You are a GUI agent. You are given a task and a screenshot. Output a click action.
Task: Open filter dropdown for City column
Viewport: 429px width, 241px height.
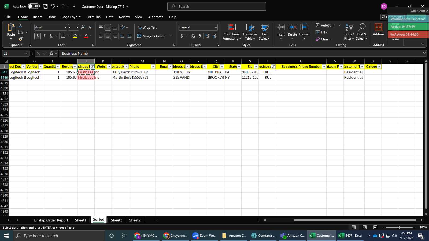click(x=222, y=67)
